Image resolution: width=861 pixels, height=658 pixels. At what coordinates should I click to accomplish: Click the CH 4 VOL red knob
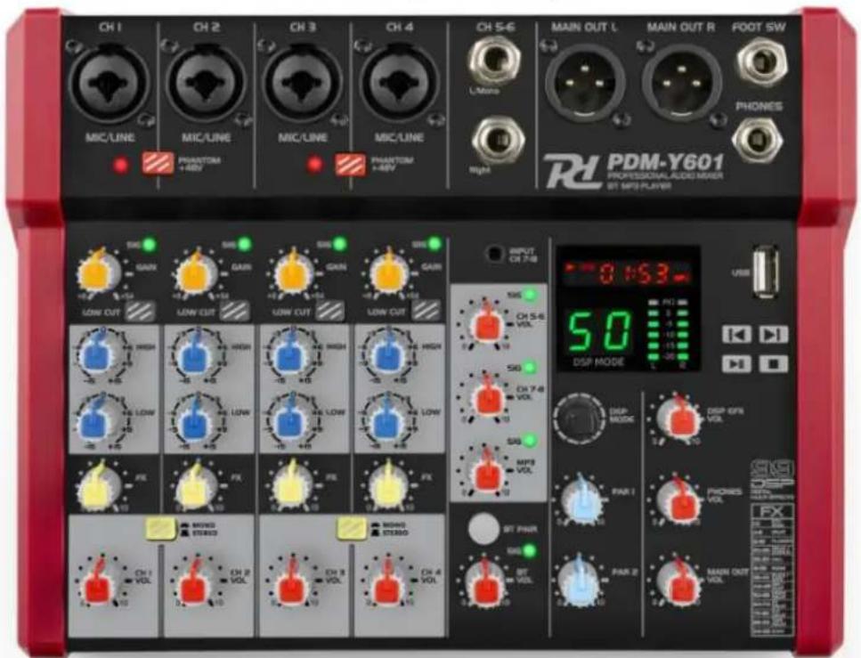pos(389,584)
